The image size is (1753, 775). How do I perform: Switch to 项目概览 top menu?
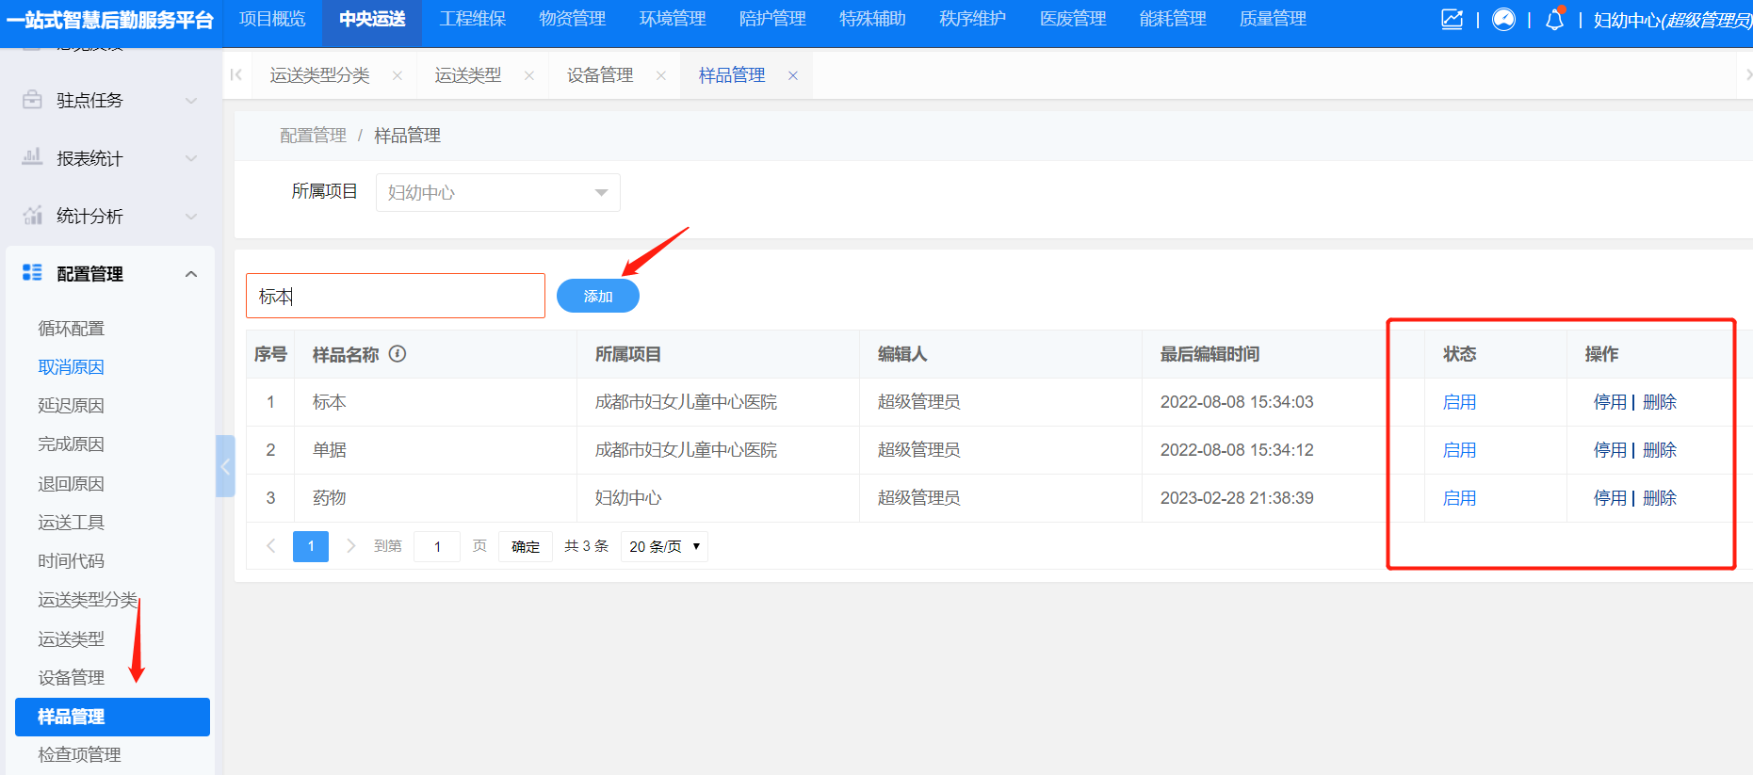(272, 19)
